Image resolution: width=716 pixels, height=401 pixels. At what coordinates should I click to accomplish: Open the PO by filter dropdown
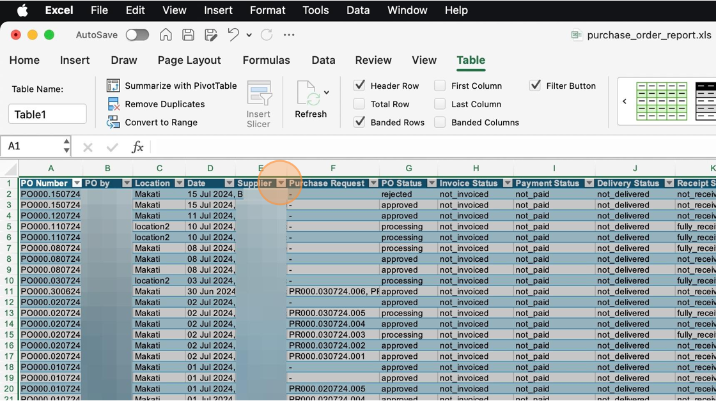127,183
